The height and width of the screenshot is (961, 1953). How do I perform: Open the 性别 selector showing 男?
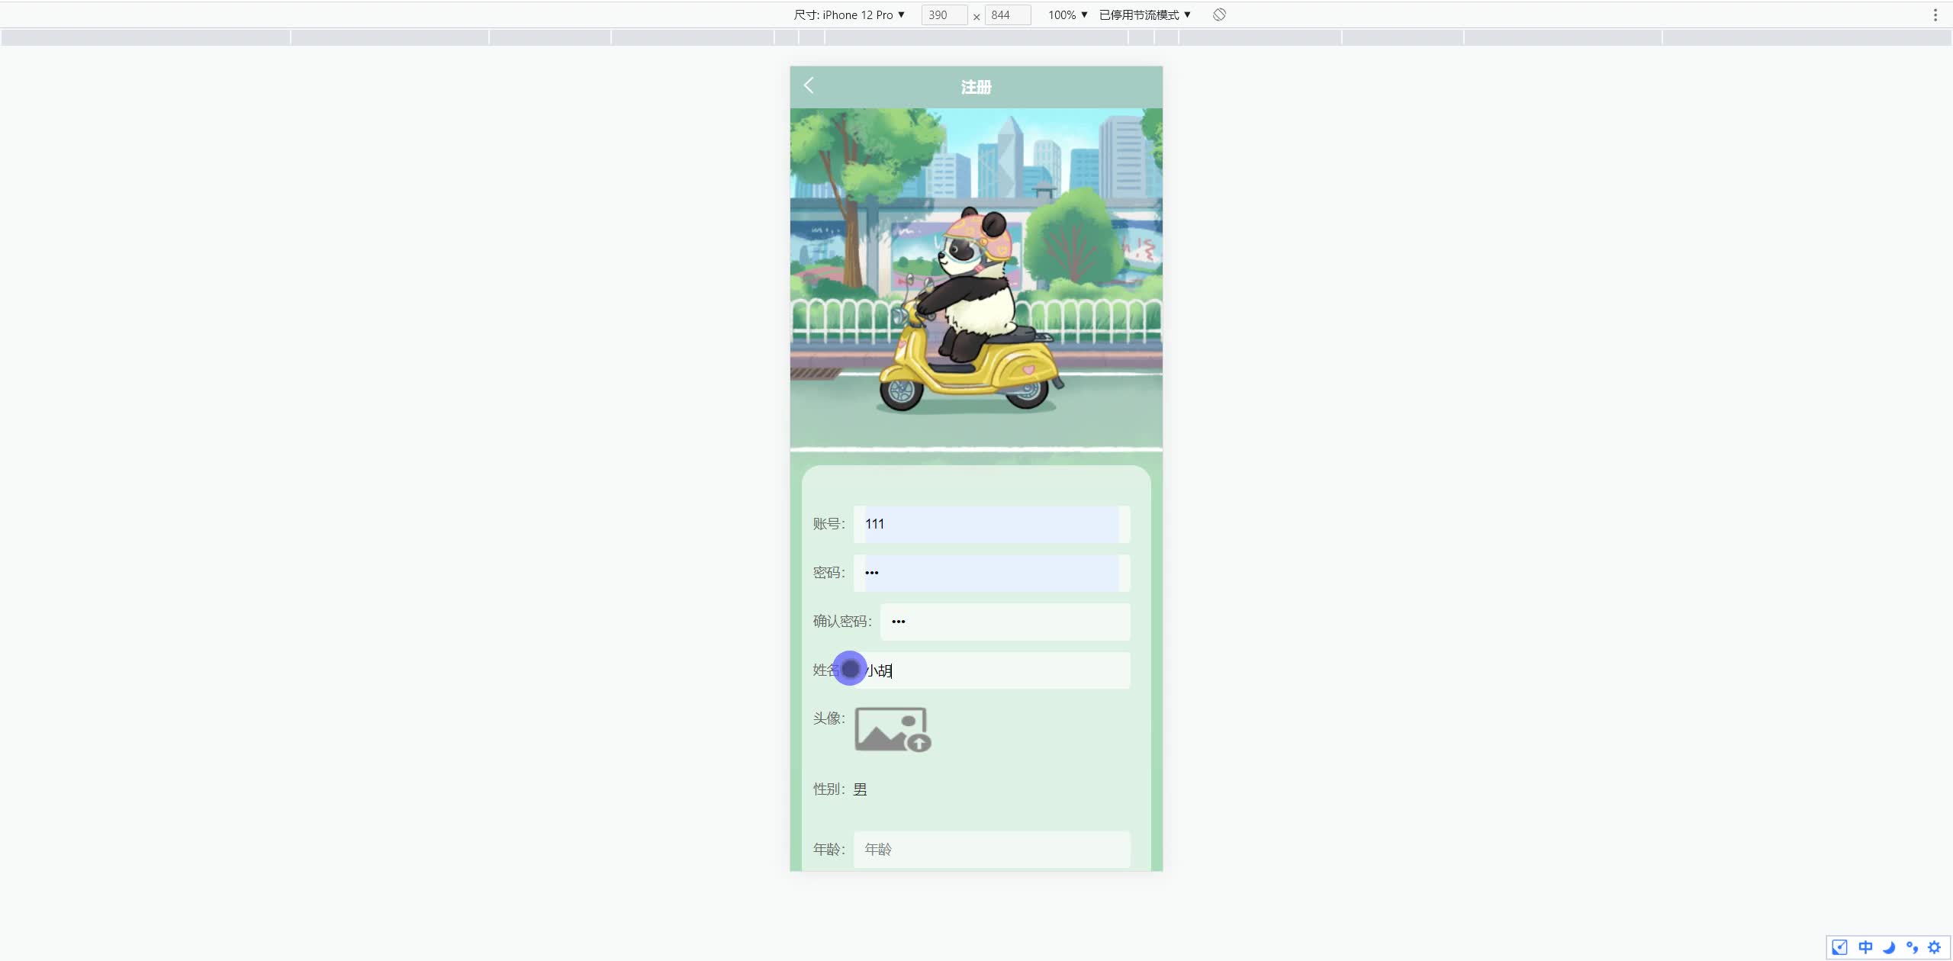(x=860, y=789)
